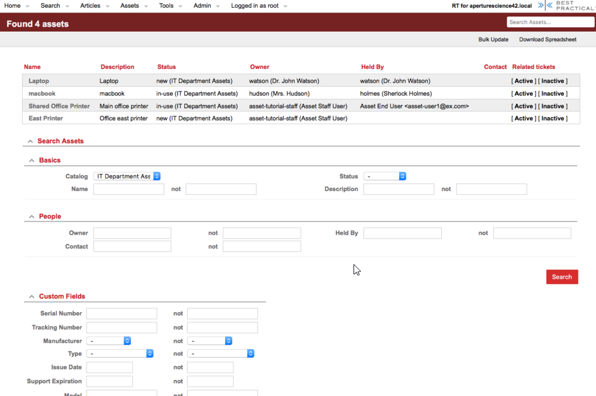
Task: Click the Tracking Number input field
Action: pos(122,327)
